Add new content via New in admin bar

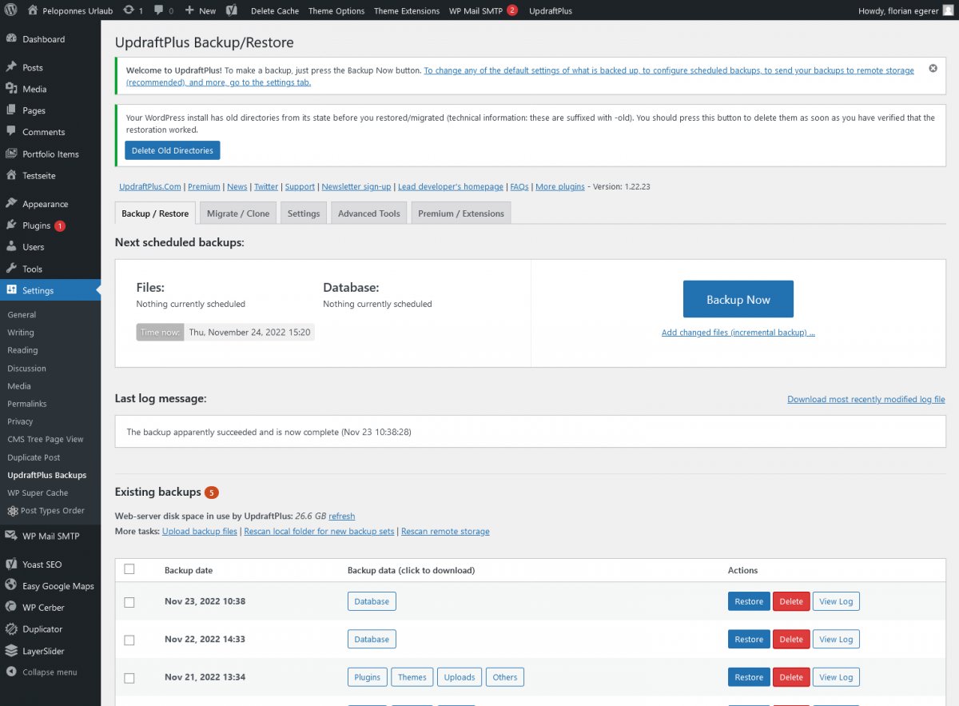click(x=200, y=10)
